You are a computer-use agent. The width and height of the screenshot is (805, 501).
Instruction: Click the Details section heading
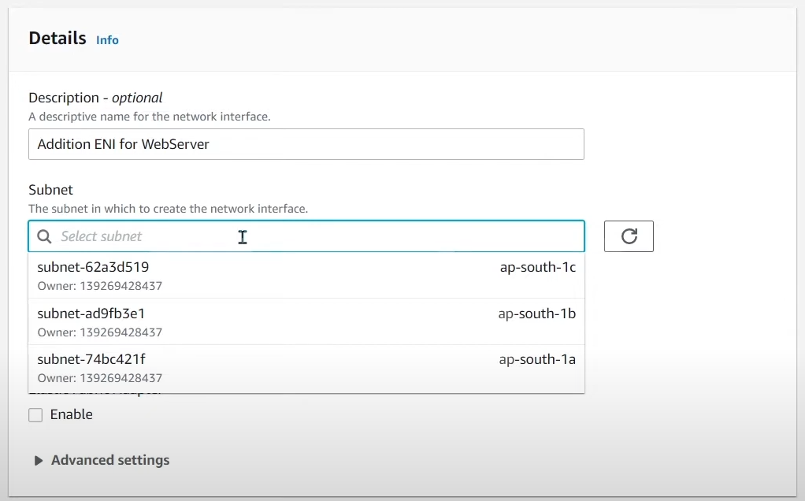pos(57,38)
